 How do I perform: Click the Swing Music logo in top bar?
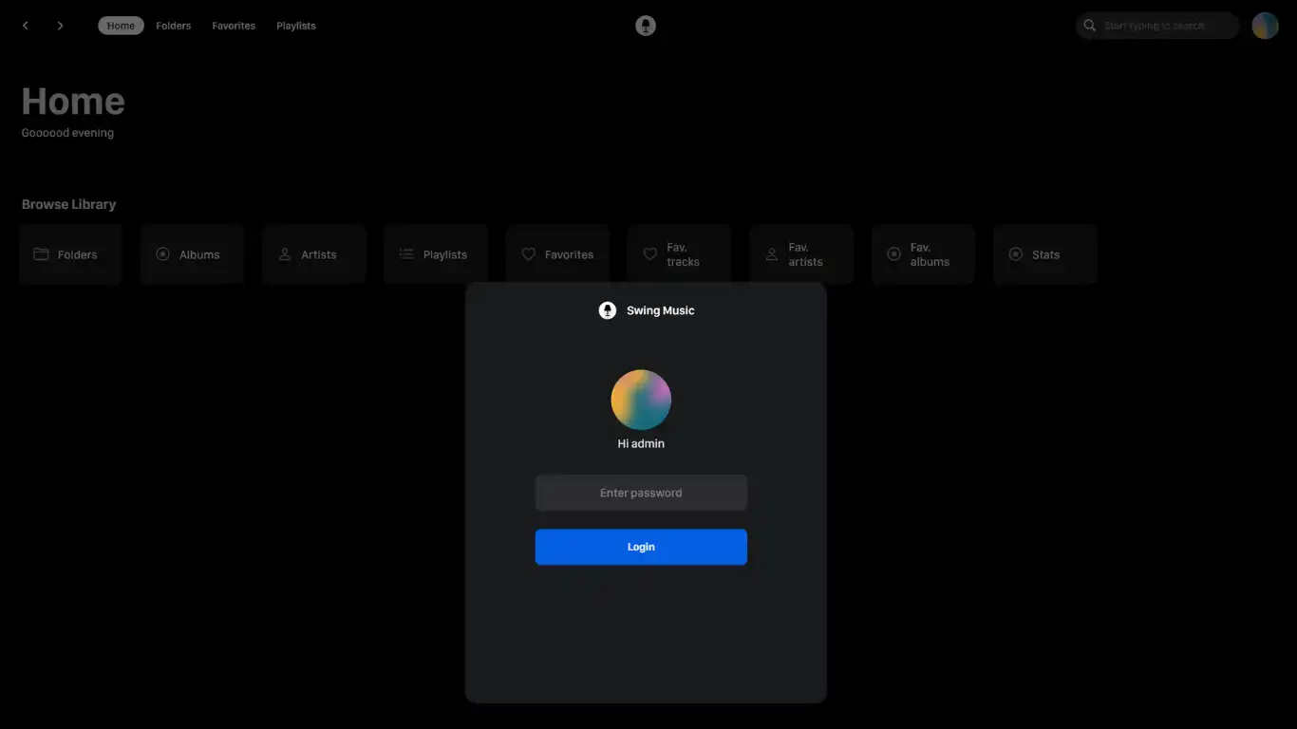tap(646, 26)
